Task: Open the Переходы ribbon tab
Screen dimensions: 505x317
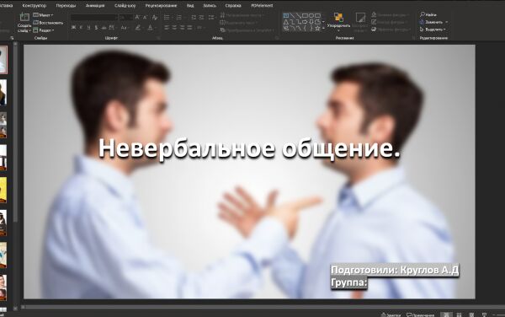Action: tap(66, 6)
